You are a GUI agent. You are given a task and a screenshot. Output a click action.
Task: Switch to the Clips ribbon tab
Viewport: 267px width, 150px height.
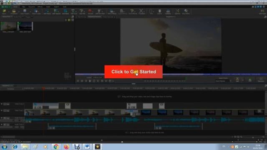pyautogui.click(x=24, y=7)
